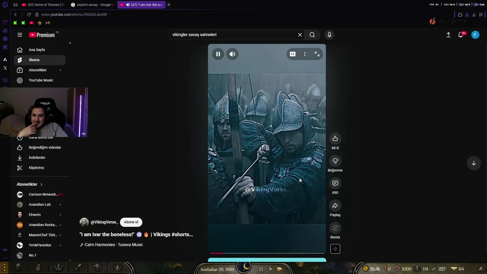Seek on the Shorts red progress bar
487x274 pixels.
point(267,253)
